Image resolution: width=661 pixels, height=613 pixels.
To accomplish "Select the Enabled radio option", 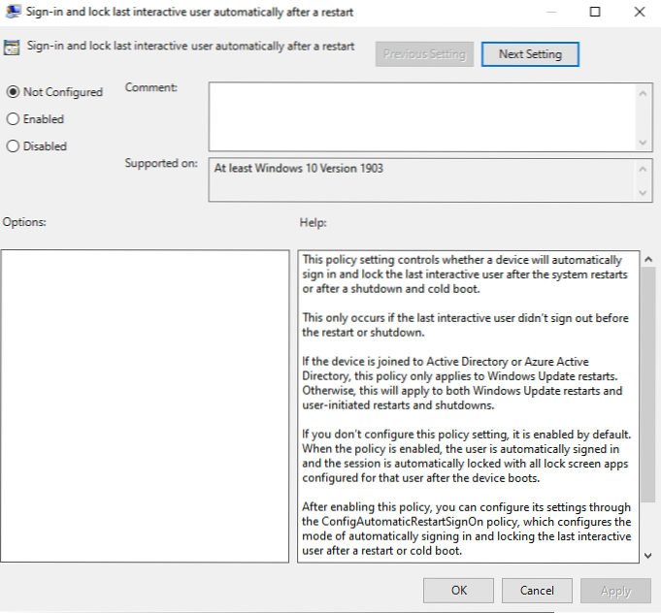I will click(13, 119).
